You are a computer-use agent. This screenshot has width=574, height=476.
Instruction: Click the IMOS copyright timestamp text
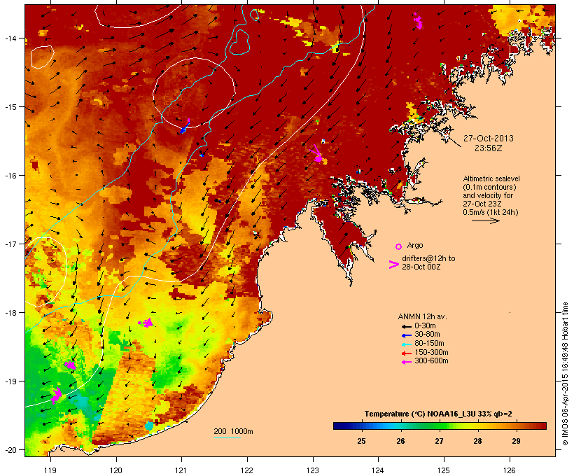click(x=565, y=374)
